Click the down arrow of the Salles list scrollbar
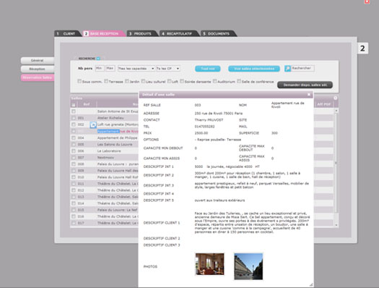The image size is (379, 288). (x=336, y=225)
